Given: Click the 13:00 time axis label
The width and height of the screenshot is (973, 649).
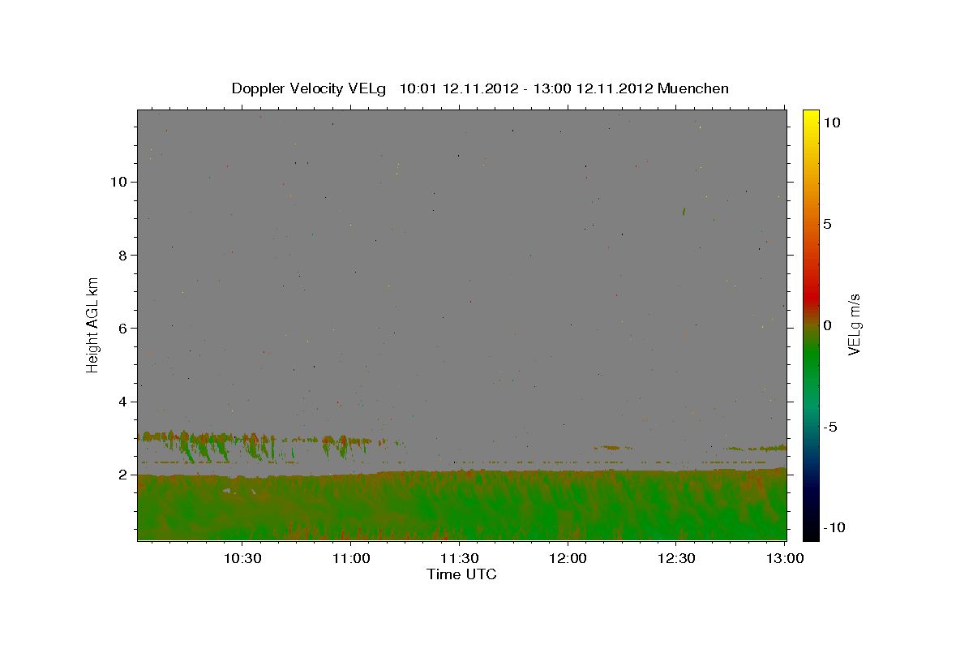Looking at the screenshot, I should [785, 558].
